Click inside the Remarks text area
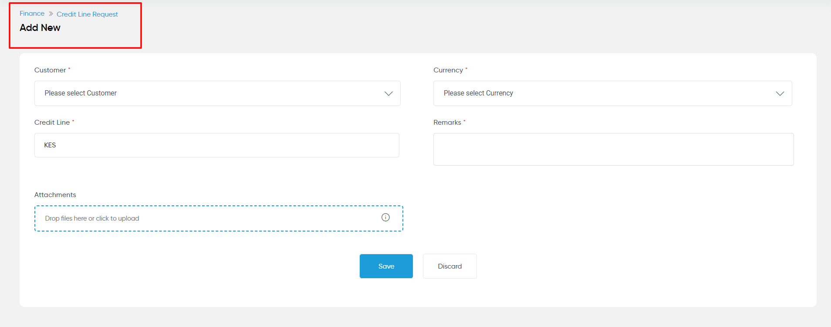 pyautogui.click(x=613, y=149)
